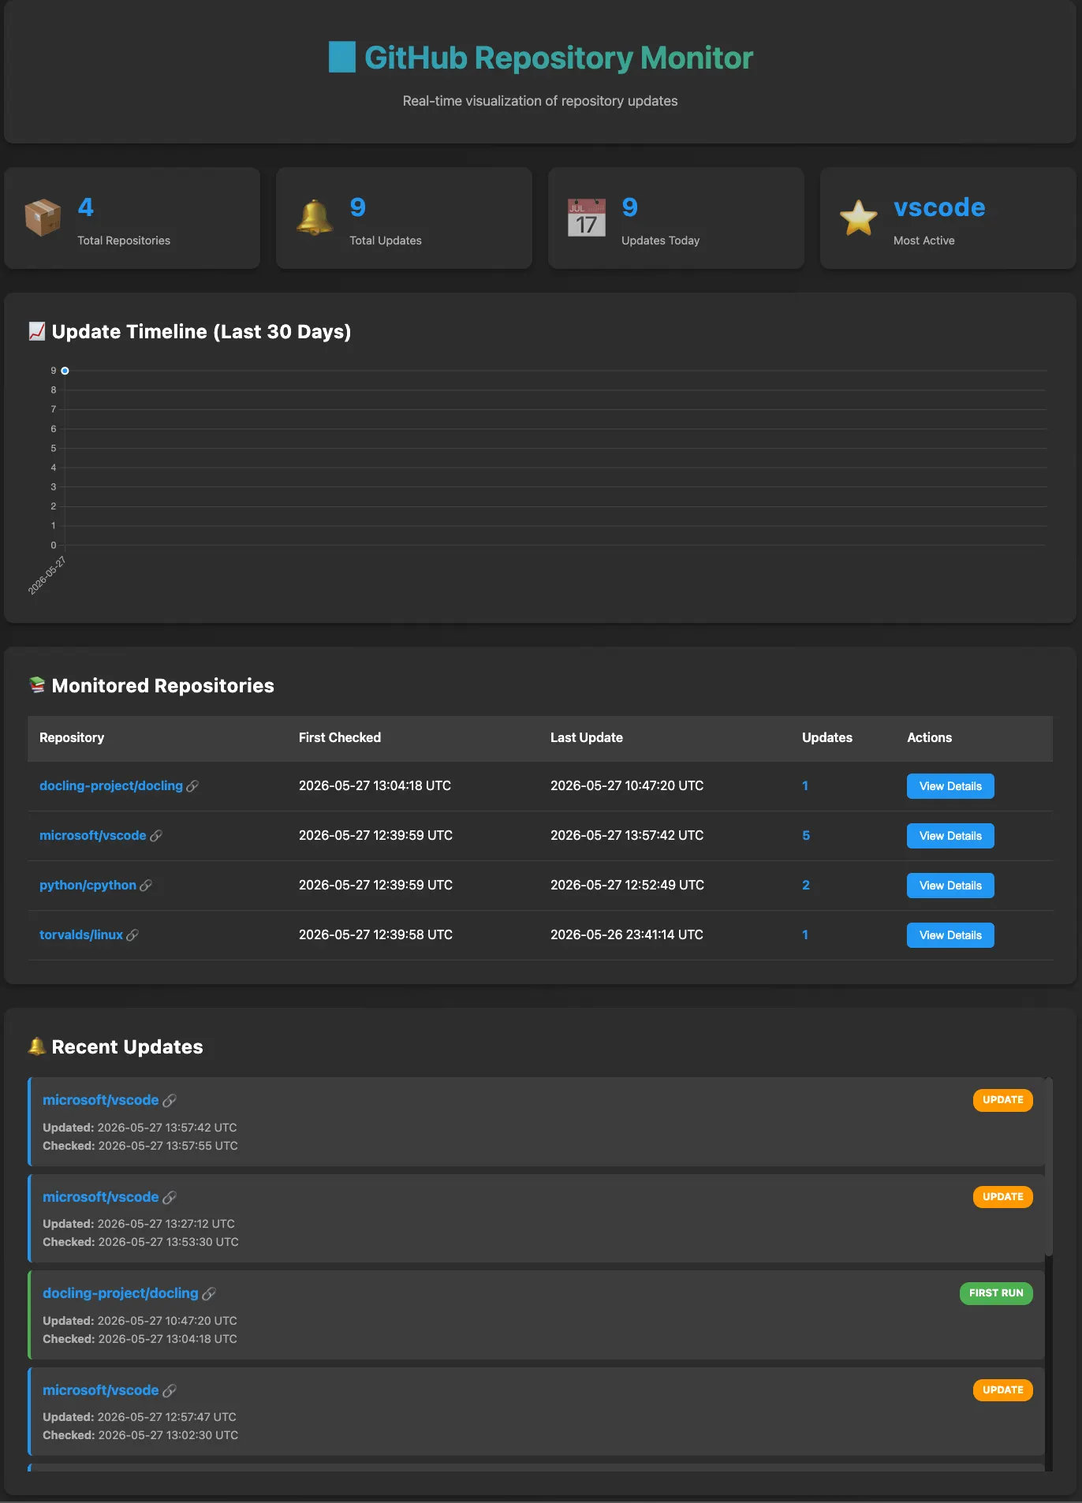Click the Total Updates value 9
Viewport: 1082px width, 1503px height.
(x=358, y=207)
